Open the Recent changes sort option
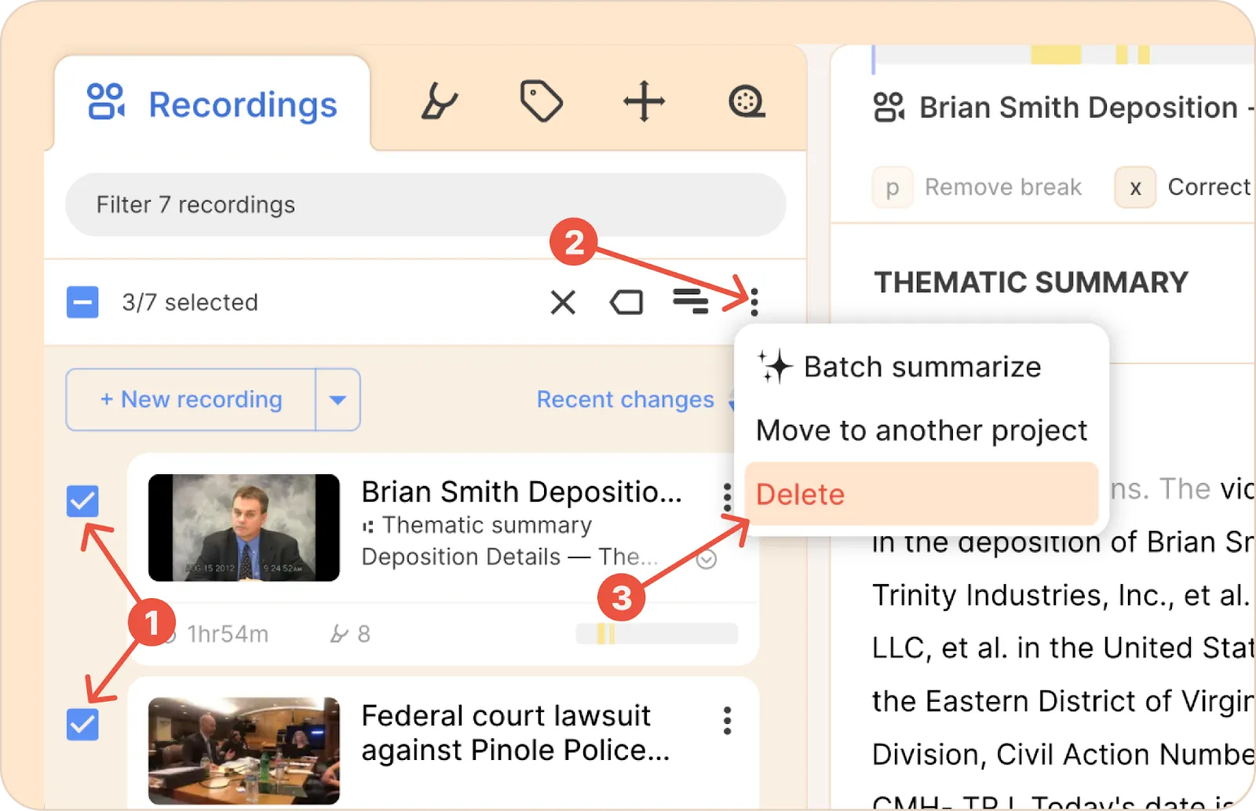The width and height of the screenshot is (1256, 811). point(626,400)
